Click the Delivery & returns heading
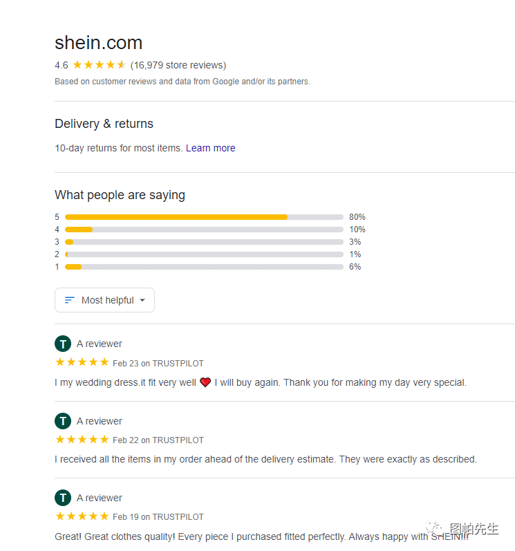 click(104, 124)
